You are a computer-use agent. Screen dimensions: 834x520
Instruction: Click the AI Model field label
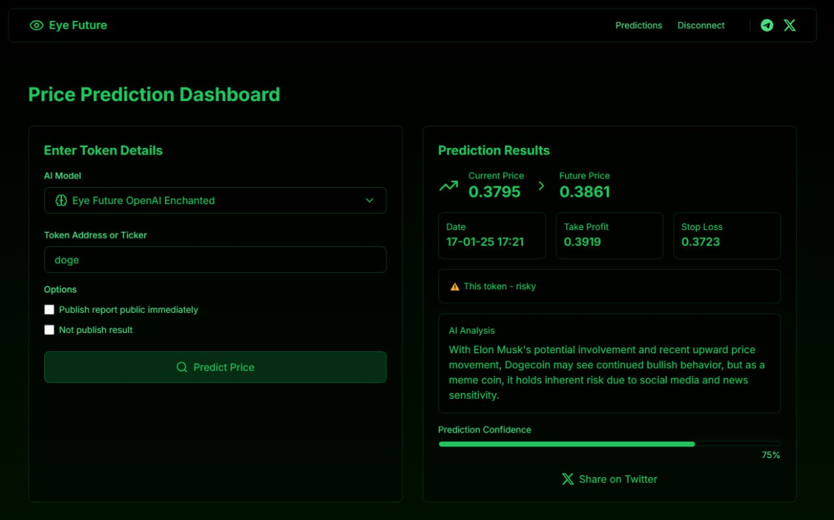[x=63, y=176]
